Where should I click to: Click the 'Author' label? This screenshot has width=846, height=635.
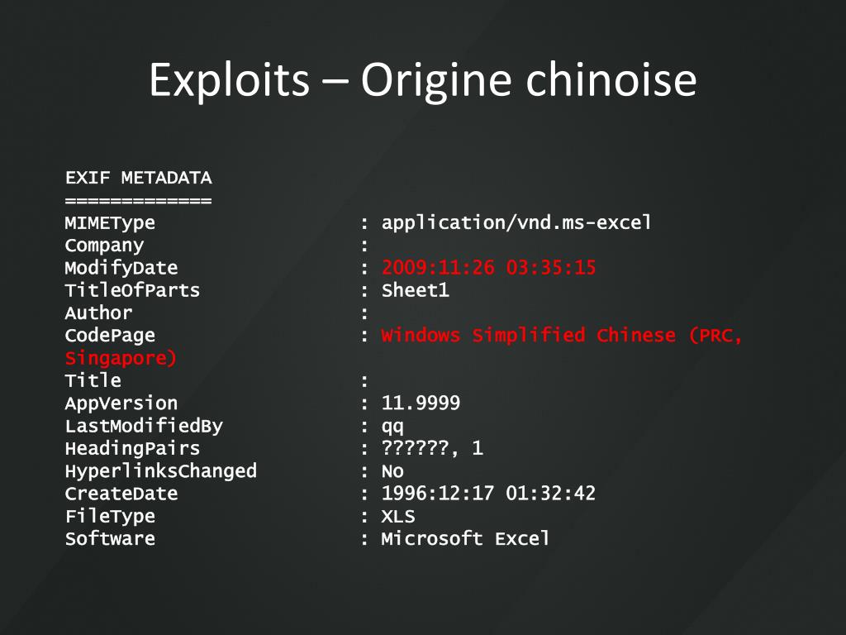[99, 313]
